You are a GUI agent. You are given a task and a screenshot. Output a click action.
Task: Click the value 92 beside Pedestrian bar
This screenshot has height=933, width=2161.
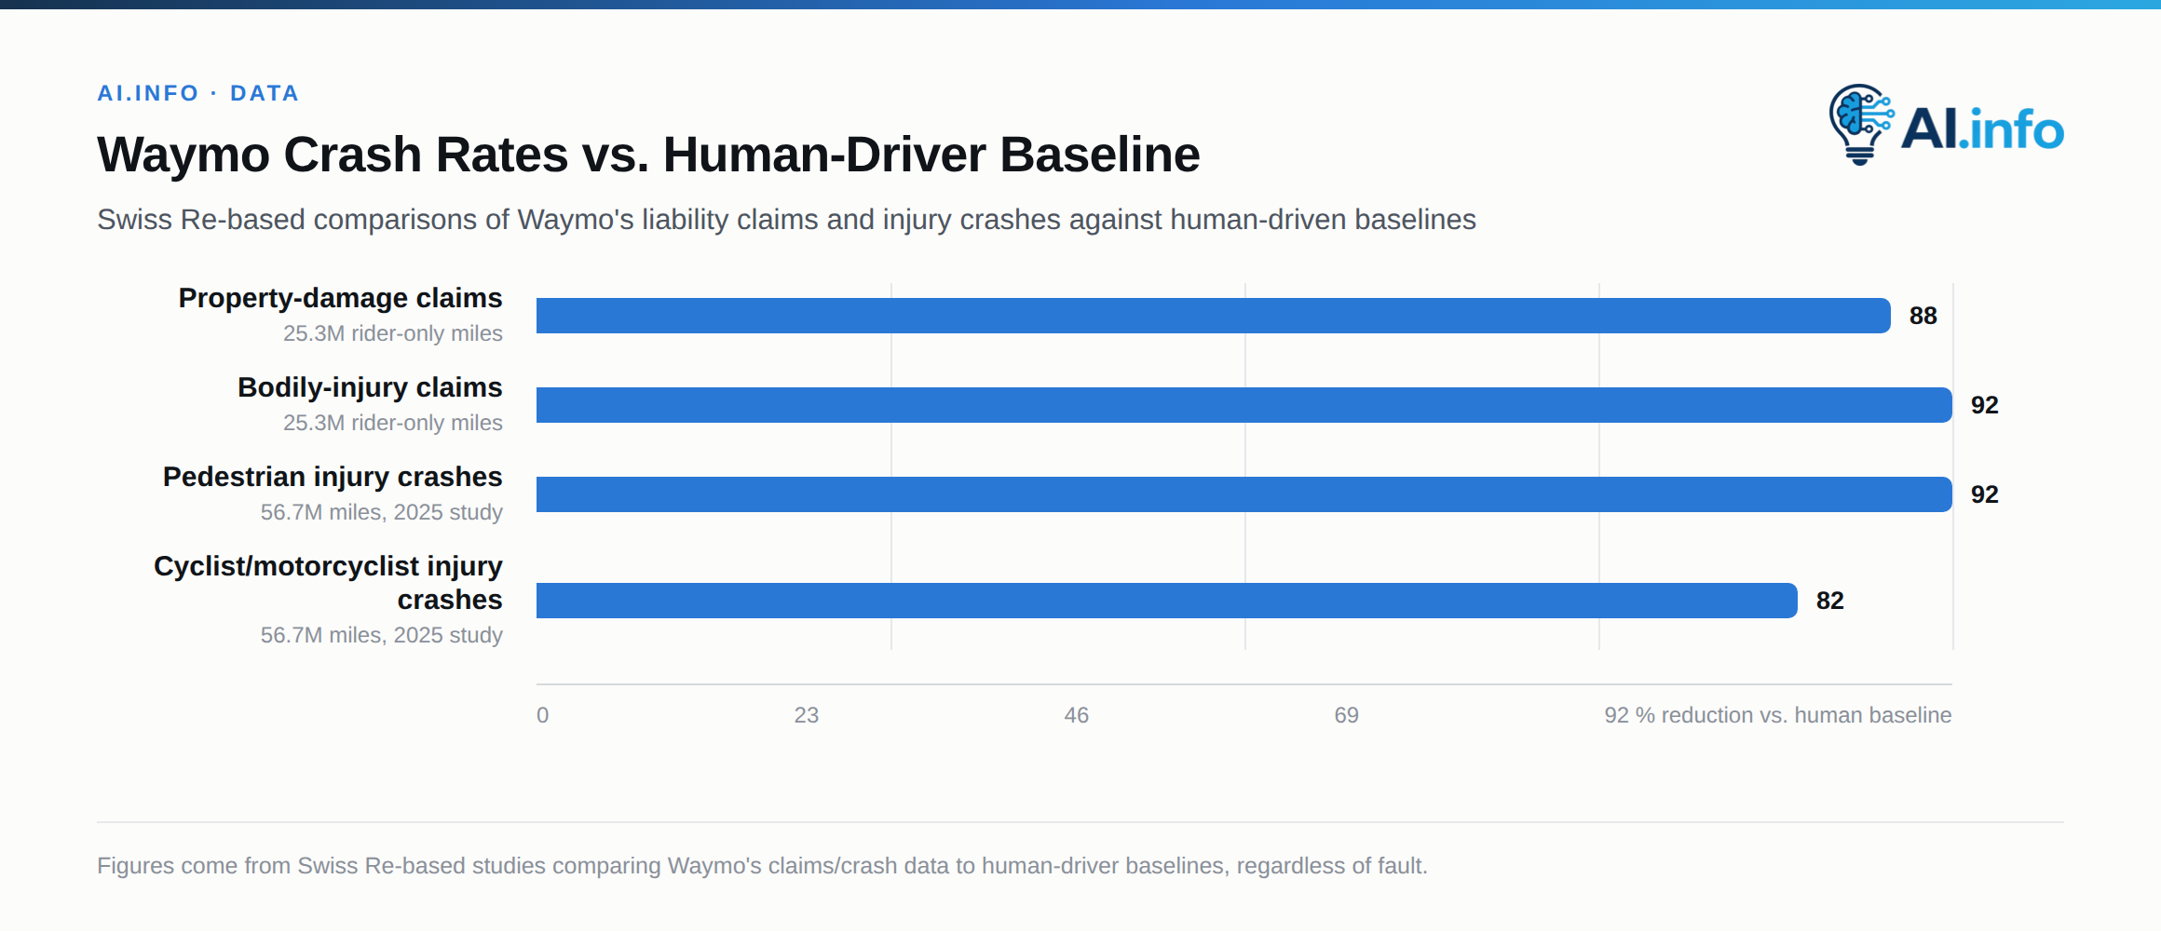click(x=1985, y=494)
